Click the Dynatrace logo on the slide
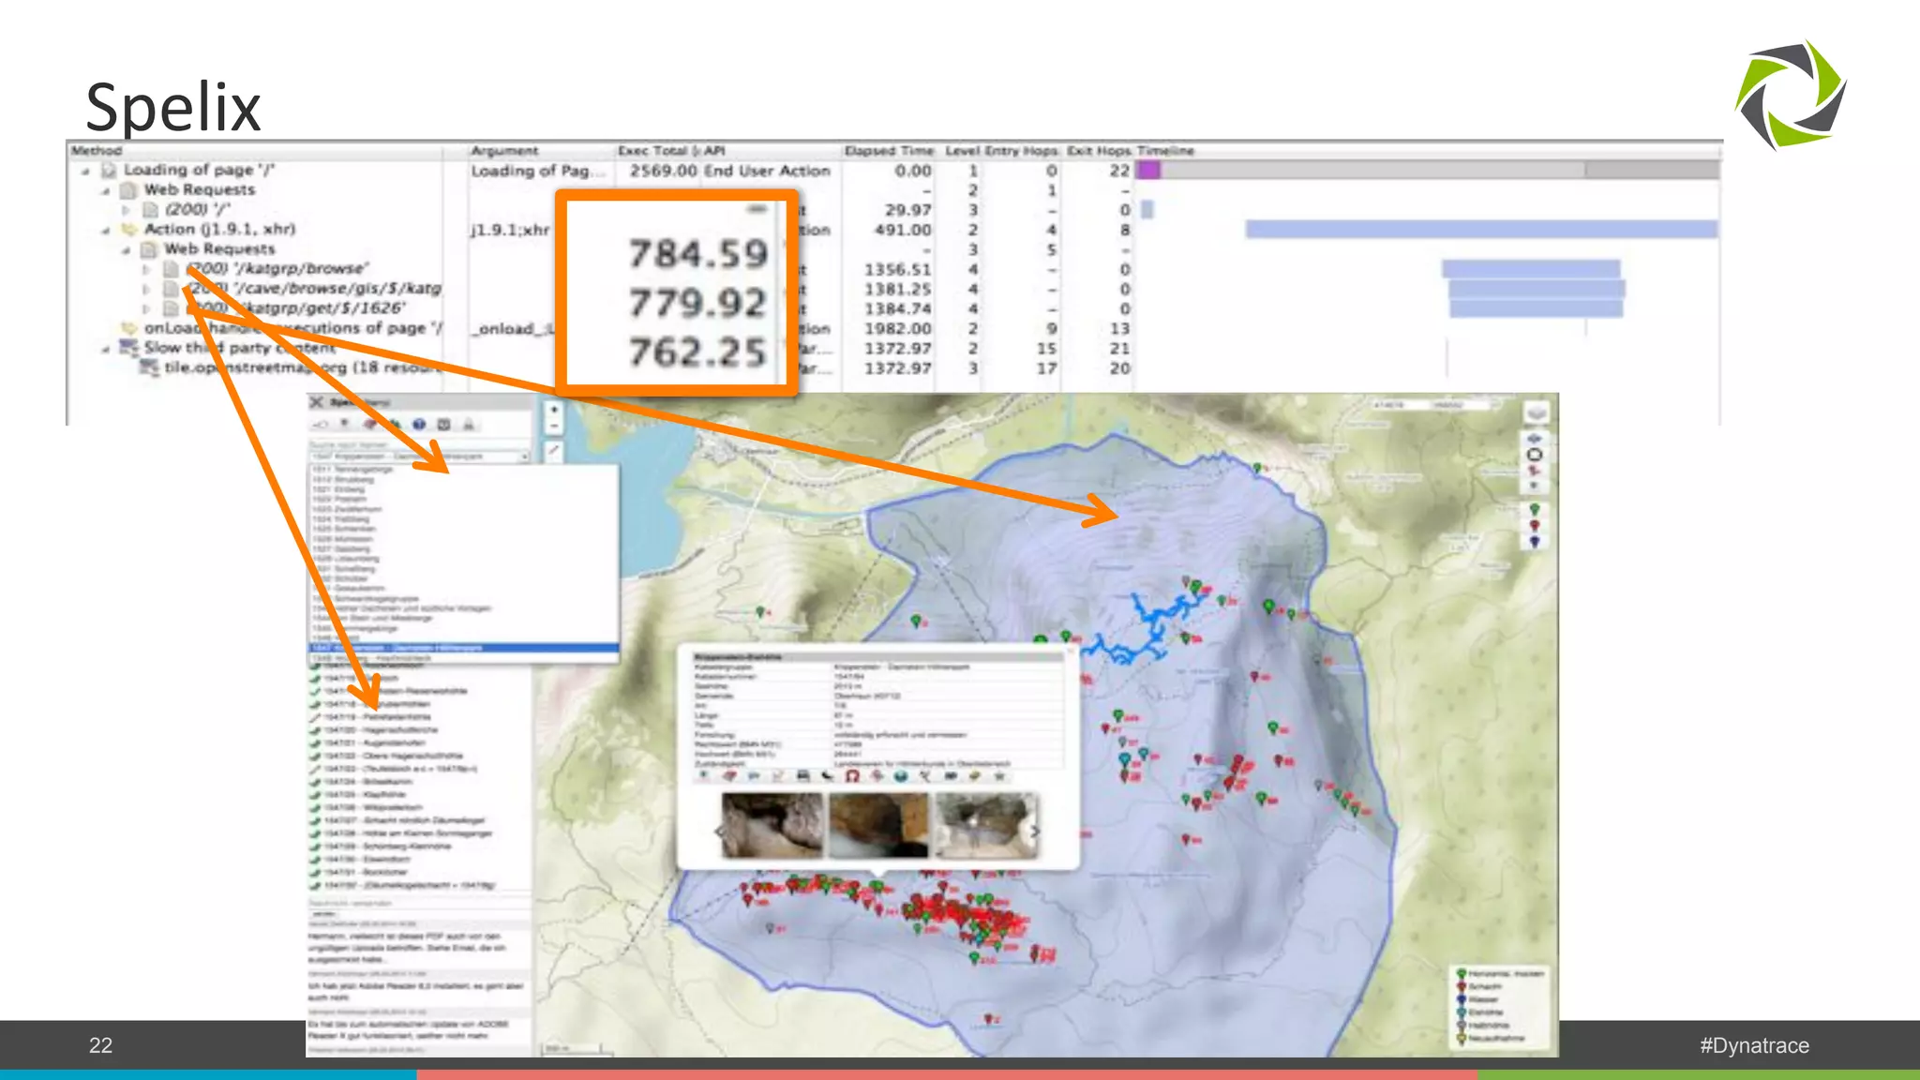 (1791, 95)
